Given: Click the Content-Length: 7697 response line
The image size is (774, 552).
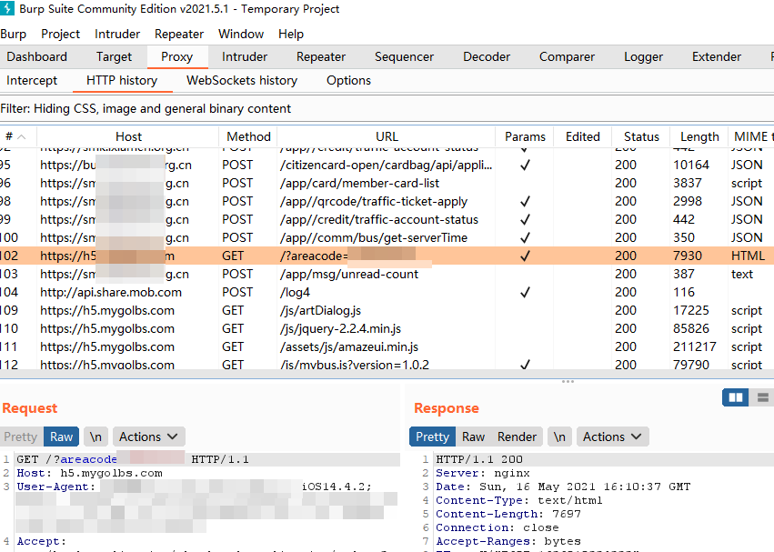Looking at the screenshot, I should (x=508, y=514).
